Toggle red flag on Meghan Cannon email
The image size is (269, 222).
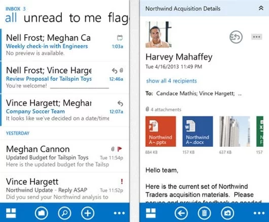pos(120,149)
